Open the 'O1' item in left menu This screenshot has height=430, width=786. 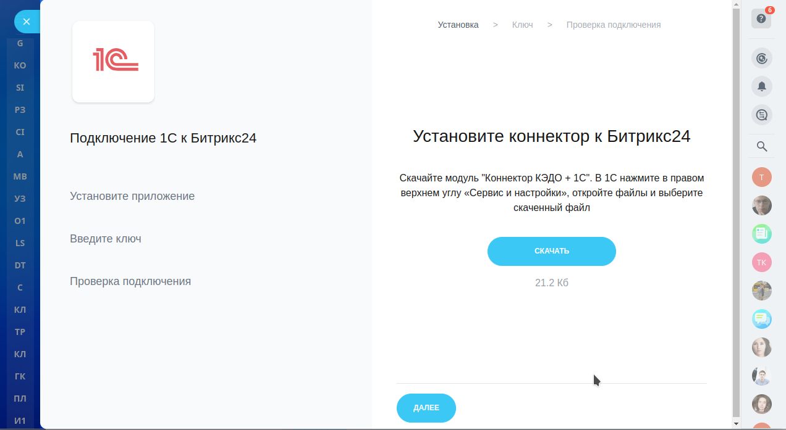[x=20, y=221]
